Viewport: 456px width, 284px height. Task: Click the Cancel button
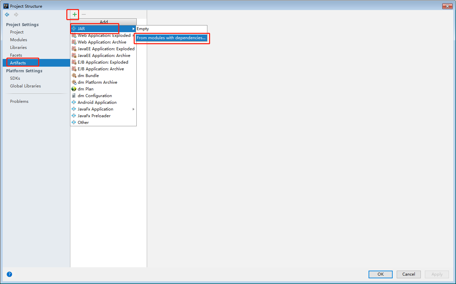click(408, 274)
